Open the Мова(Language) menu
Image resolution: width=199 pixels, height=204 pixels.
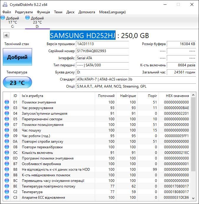pyautogui.click(x=112, y=12)
